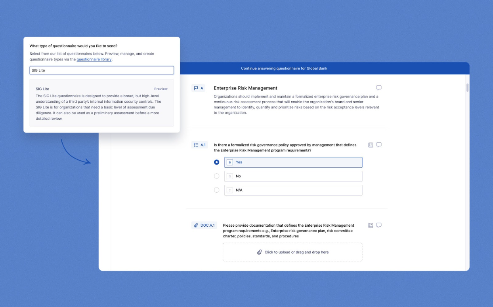The width and height of the screenshot is (493, 307).
Task: Click the letter 'b' key badge
Action: pyautogui.click(x=230, y=176)
